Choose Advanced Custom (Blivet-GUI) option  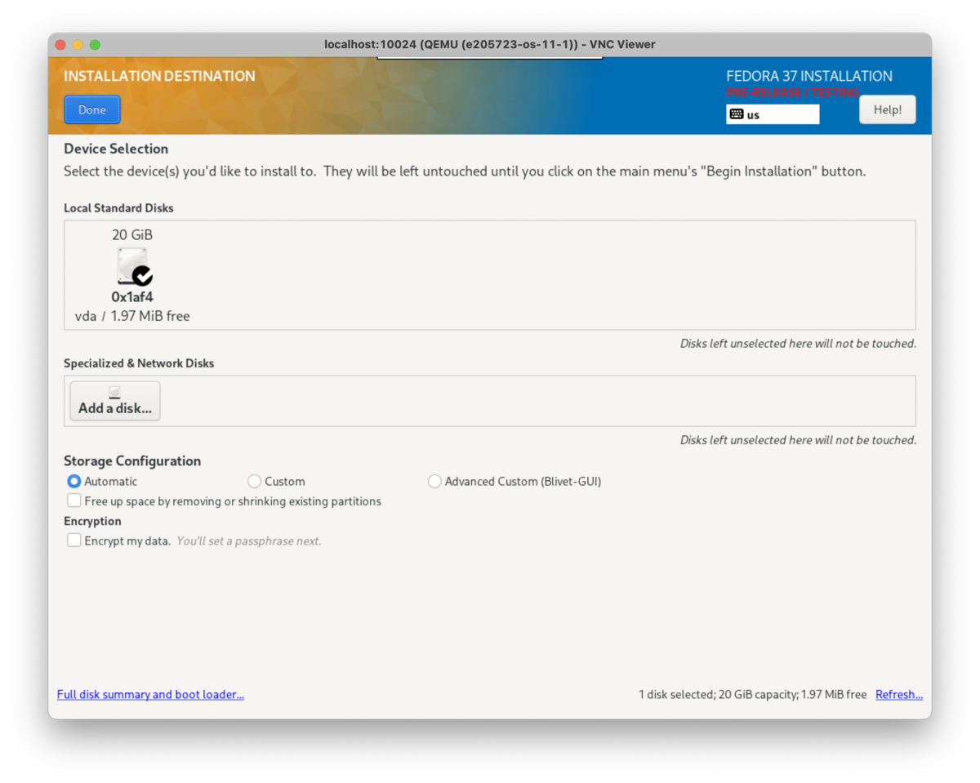click(434, 482)
